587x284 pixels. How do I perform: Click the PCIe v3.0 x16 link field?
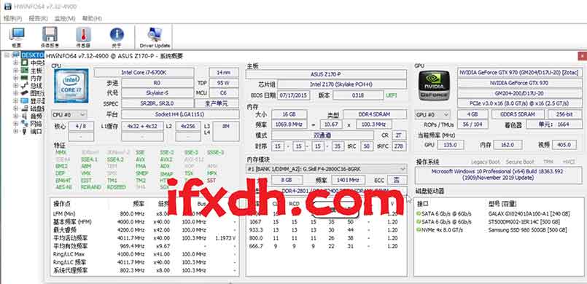click(x=520, y=103)
